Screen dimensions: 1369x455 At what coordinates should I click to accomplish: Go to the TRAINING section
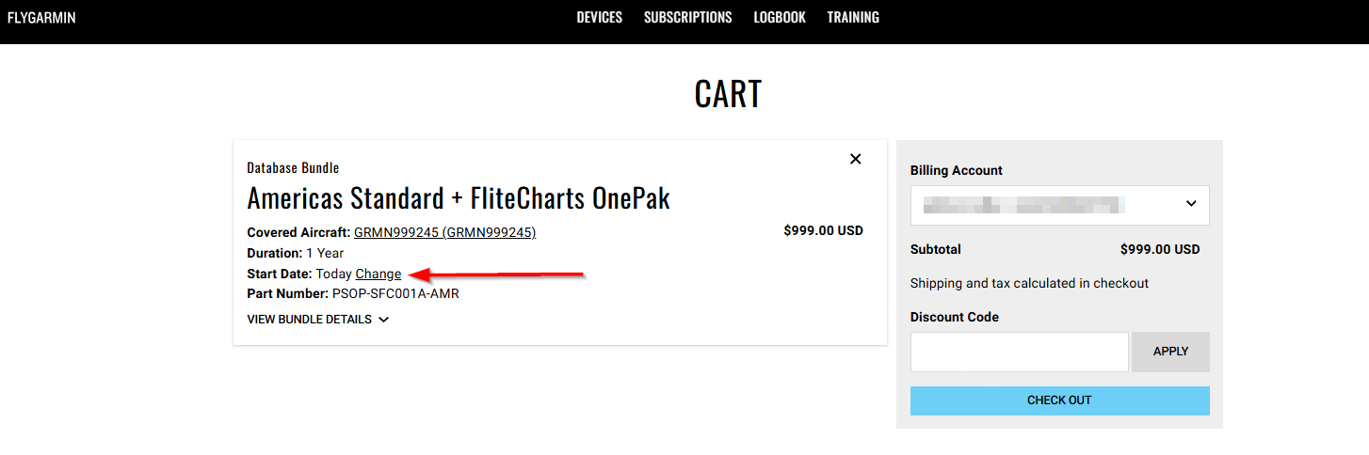[852, 18]
